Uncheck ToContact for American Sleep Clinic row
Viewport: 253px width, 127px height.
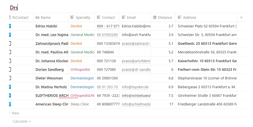click(10, 104)
